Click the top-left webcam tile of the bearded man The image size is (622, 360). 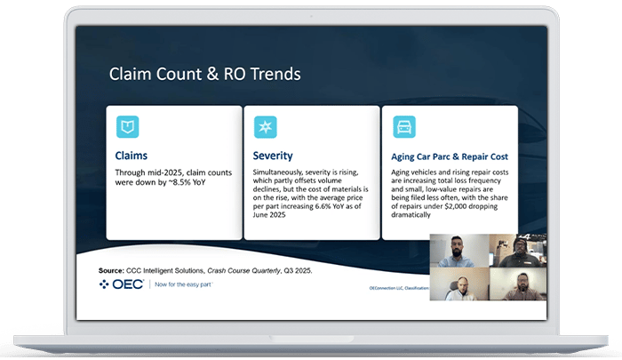coord(459,251)
